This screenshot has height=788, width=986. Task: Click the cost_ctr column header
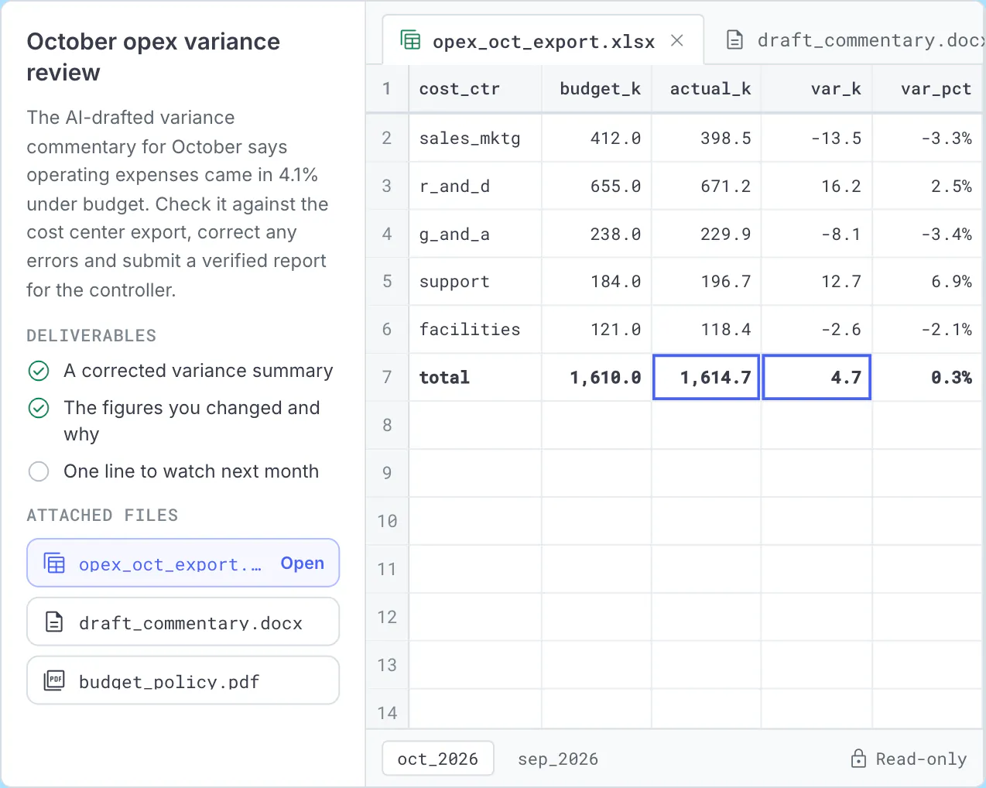pos(475,89)
